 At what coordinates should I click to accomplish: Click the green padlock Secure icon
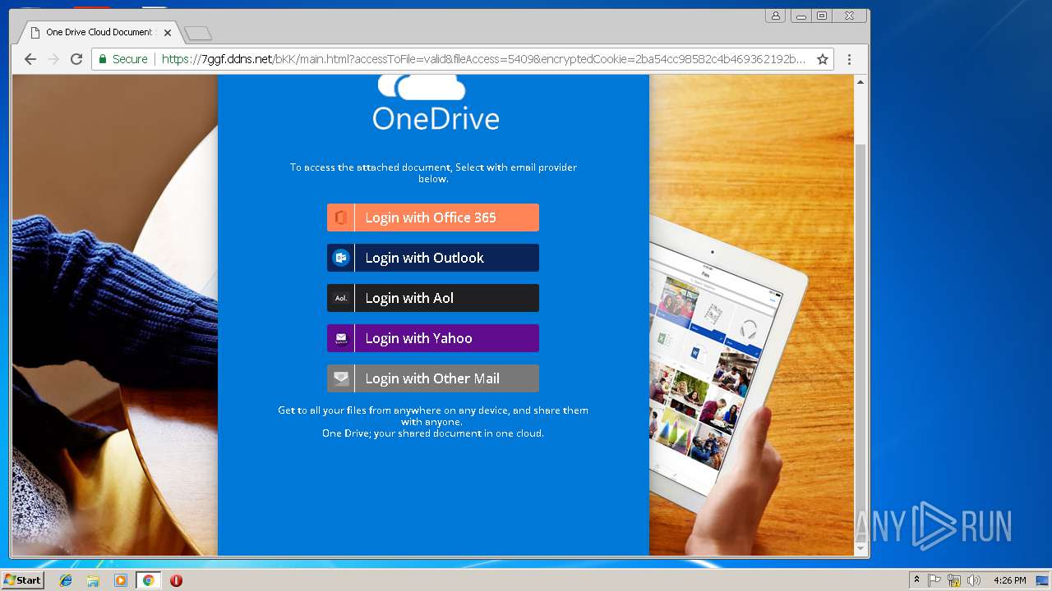(103, 59)
